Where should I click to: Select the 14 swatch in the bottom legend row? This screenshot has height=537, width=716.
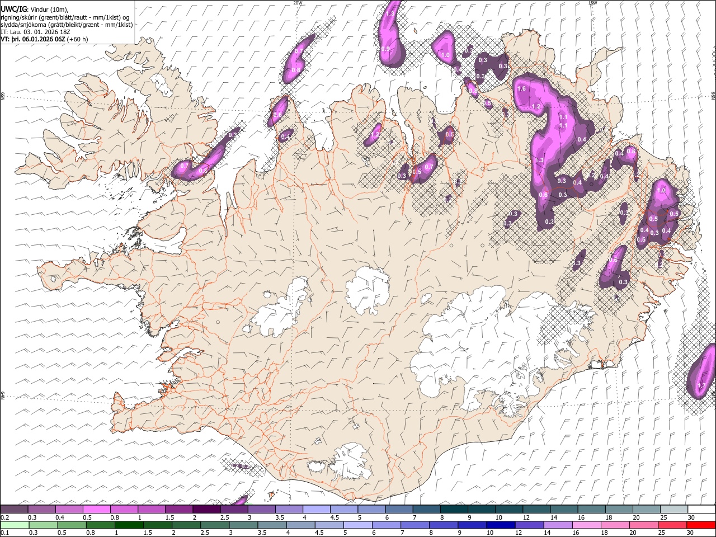pos(558,525)
